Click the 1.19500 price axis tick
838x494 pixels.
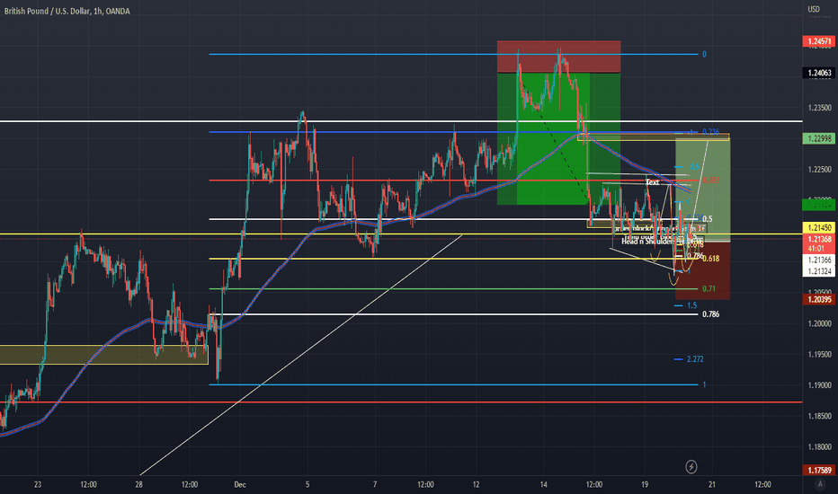(819, 355)
